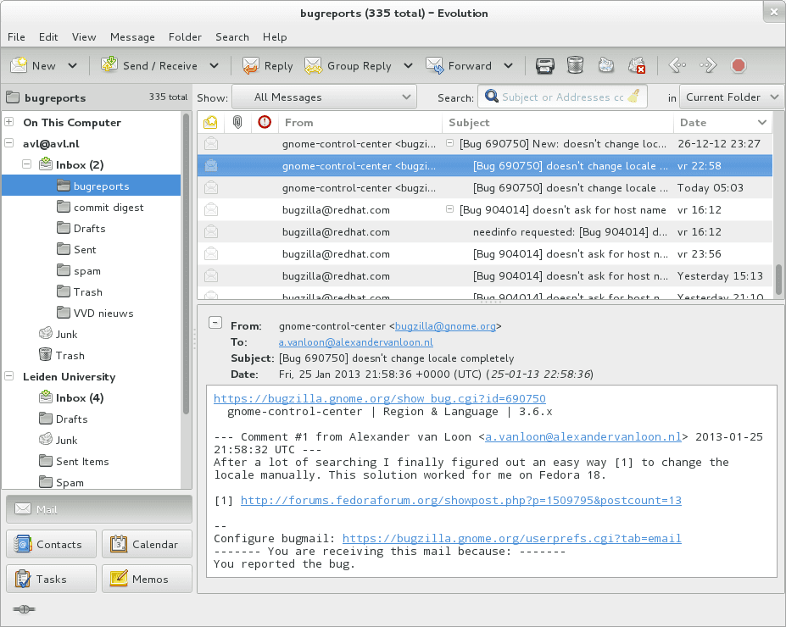Print the selected message
This screenshot has height=627, width=786.
pos(544,65)
